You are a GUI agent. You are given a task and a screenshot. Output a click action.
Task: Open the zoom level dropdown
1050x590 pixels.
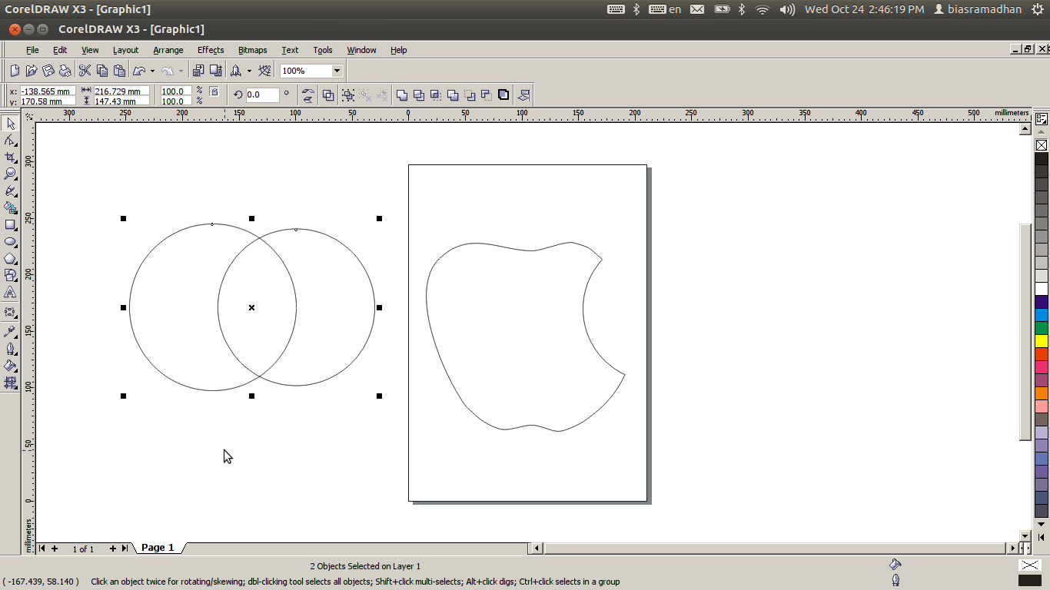pos(337,71)
